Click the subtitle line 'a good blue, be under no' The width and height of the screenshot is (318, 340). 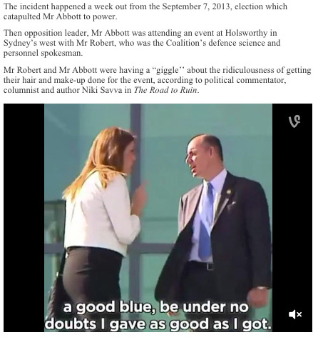(x=155, y=307)
